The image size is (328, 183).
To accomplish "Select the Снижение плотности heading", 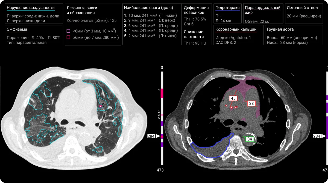I will tap(194, 34).
